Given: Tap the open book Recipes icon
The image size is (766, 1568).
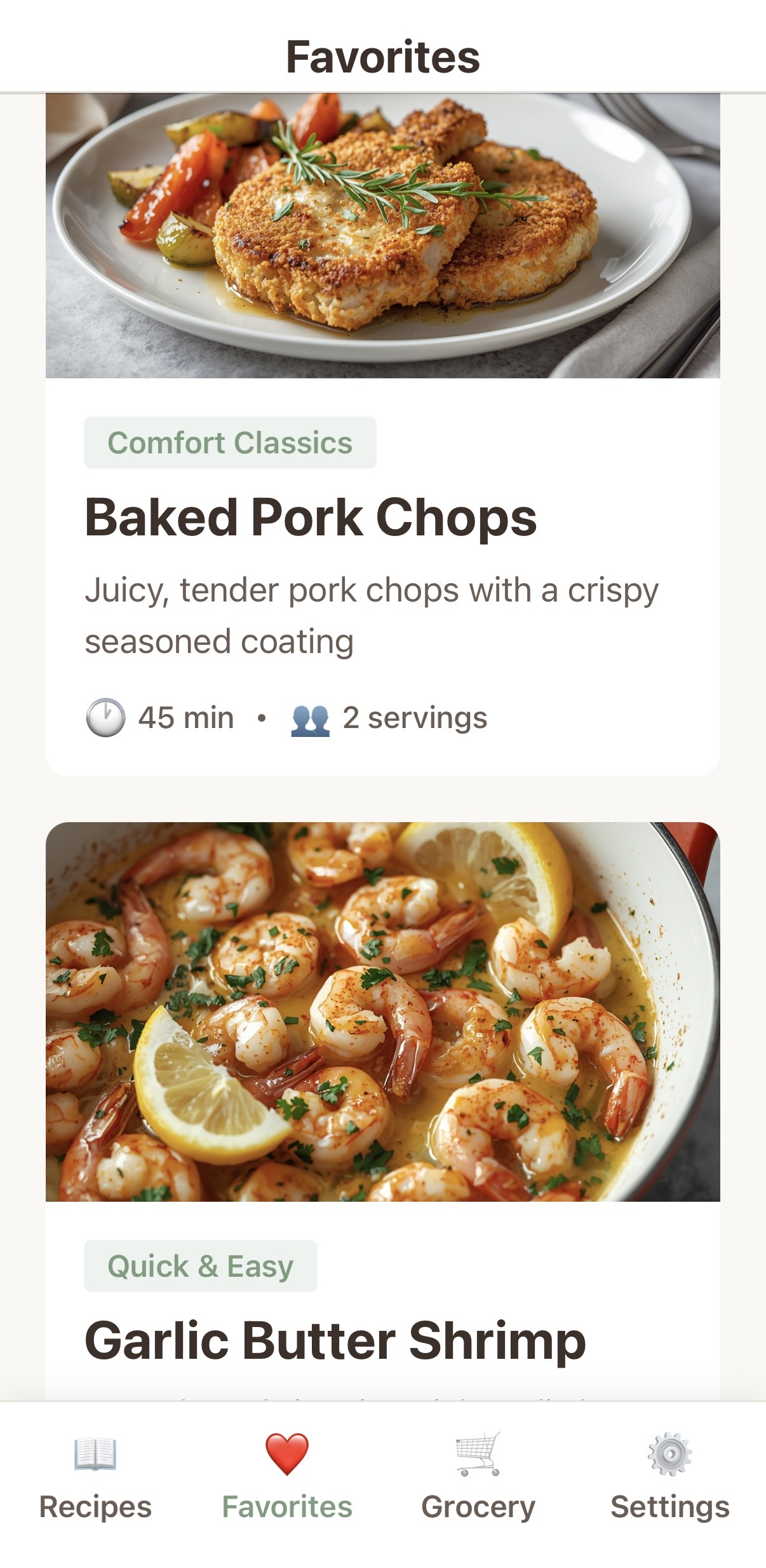Looking at the screenshot, I should [95, 1454].
